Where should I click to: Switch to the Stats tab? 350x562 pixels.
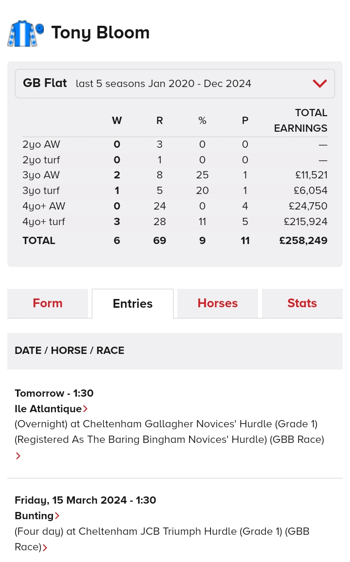pyautogui.click(x=302, y=303)
